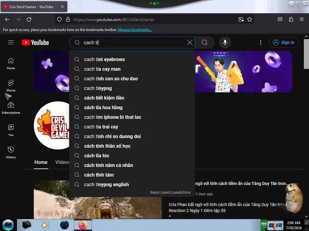Click the Cris Devil Gamer channel avatar

[x=52, y=125]
